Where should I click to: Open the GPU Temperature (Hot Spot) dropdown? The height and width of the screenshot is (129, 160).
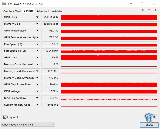point(37,37)
